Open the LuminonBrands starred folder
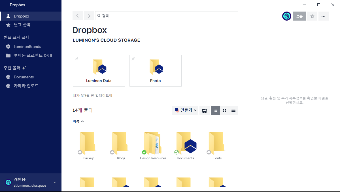340x192 pixels. [31, 47]
